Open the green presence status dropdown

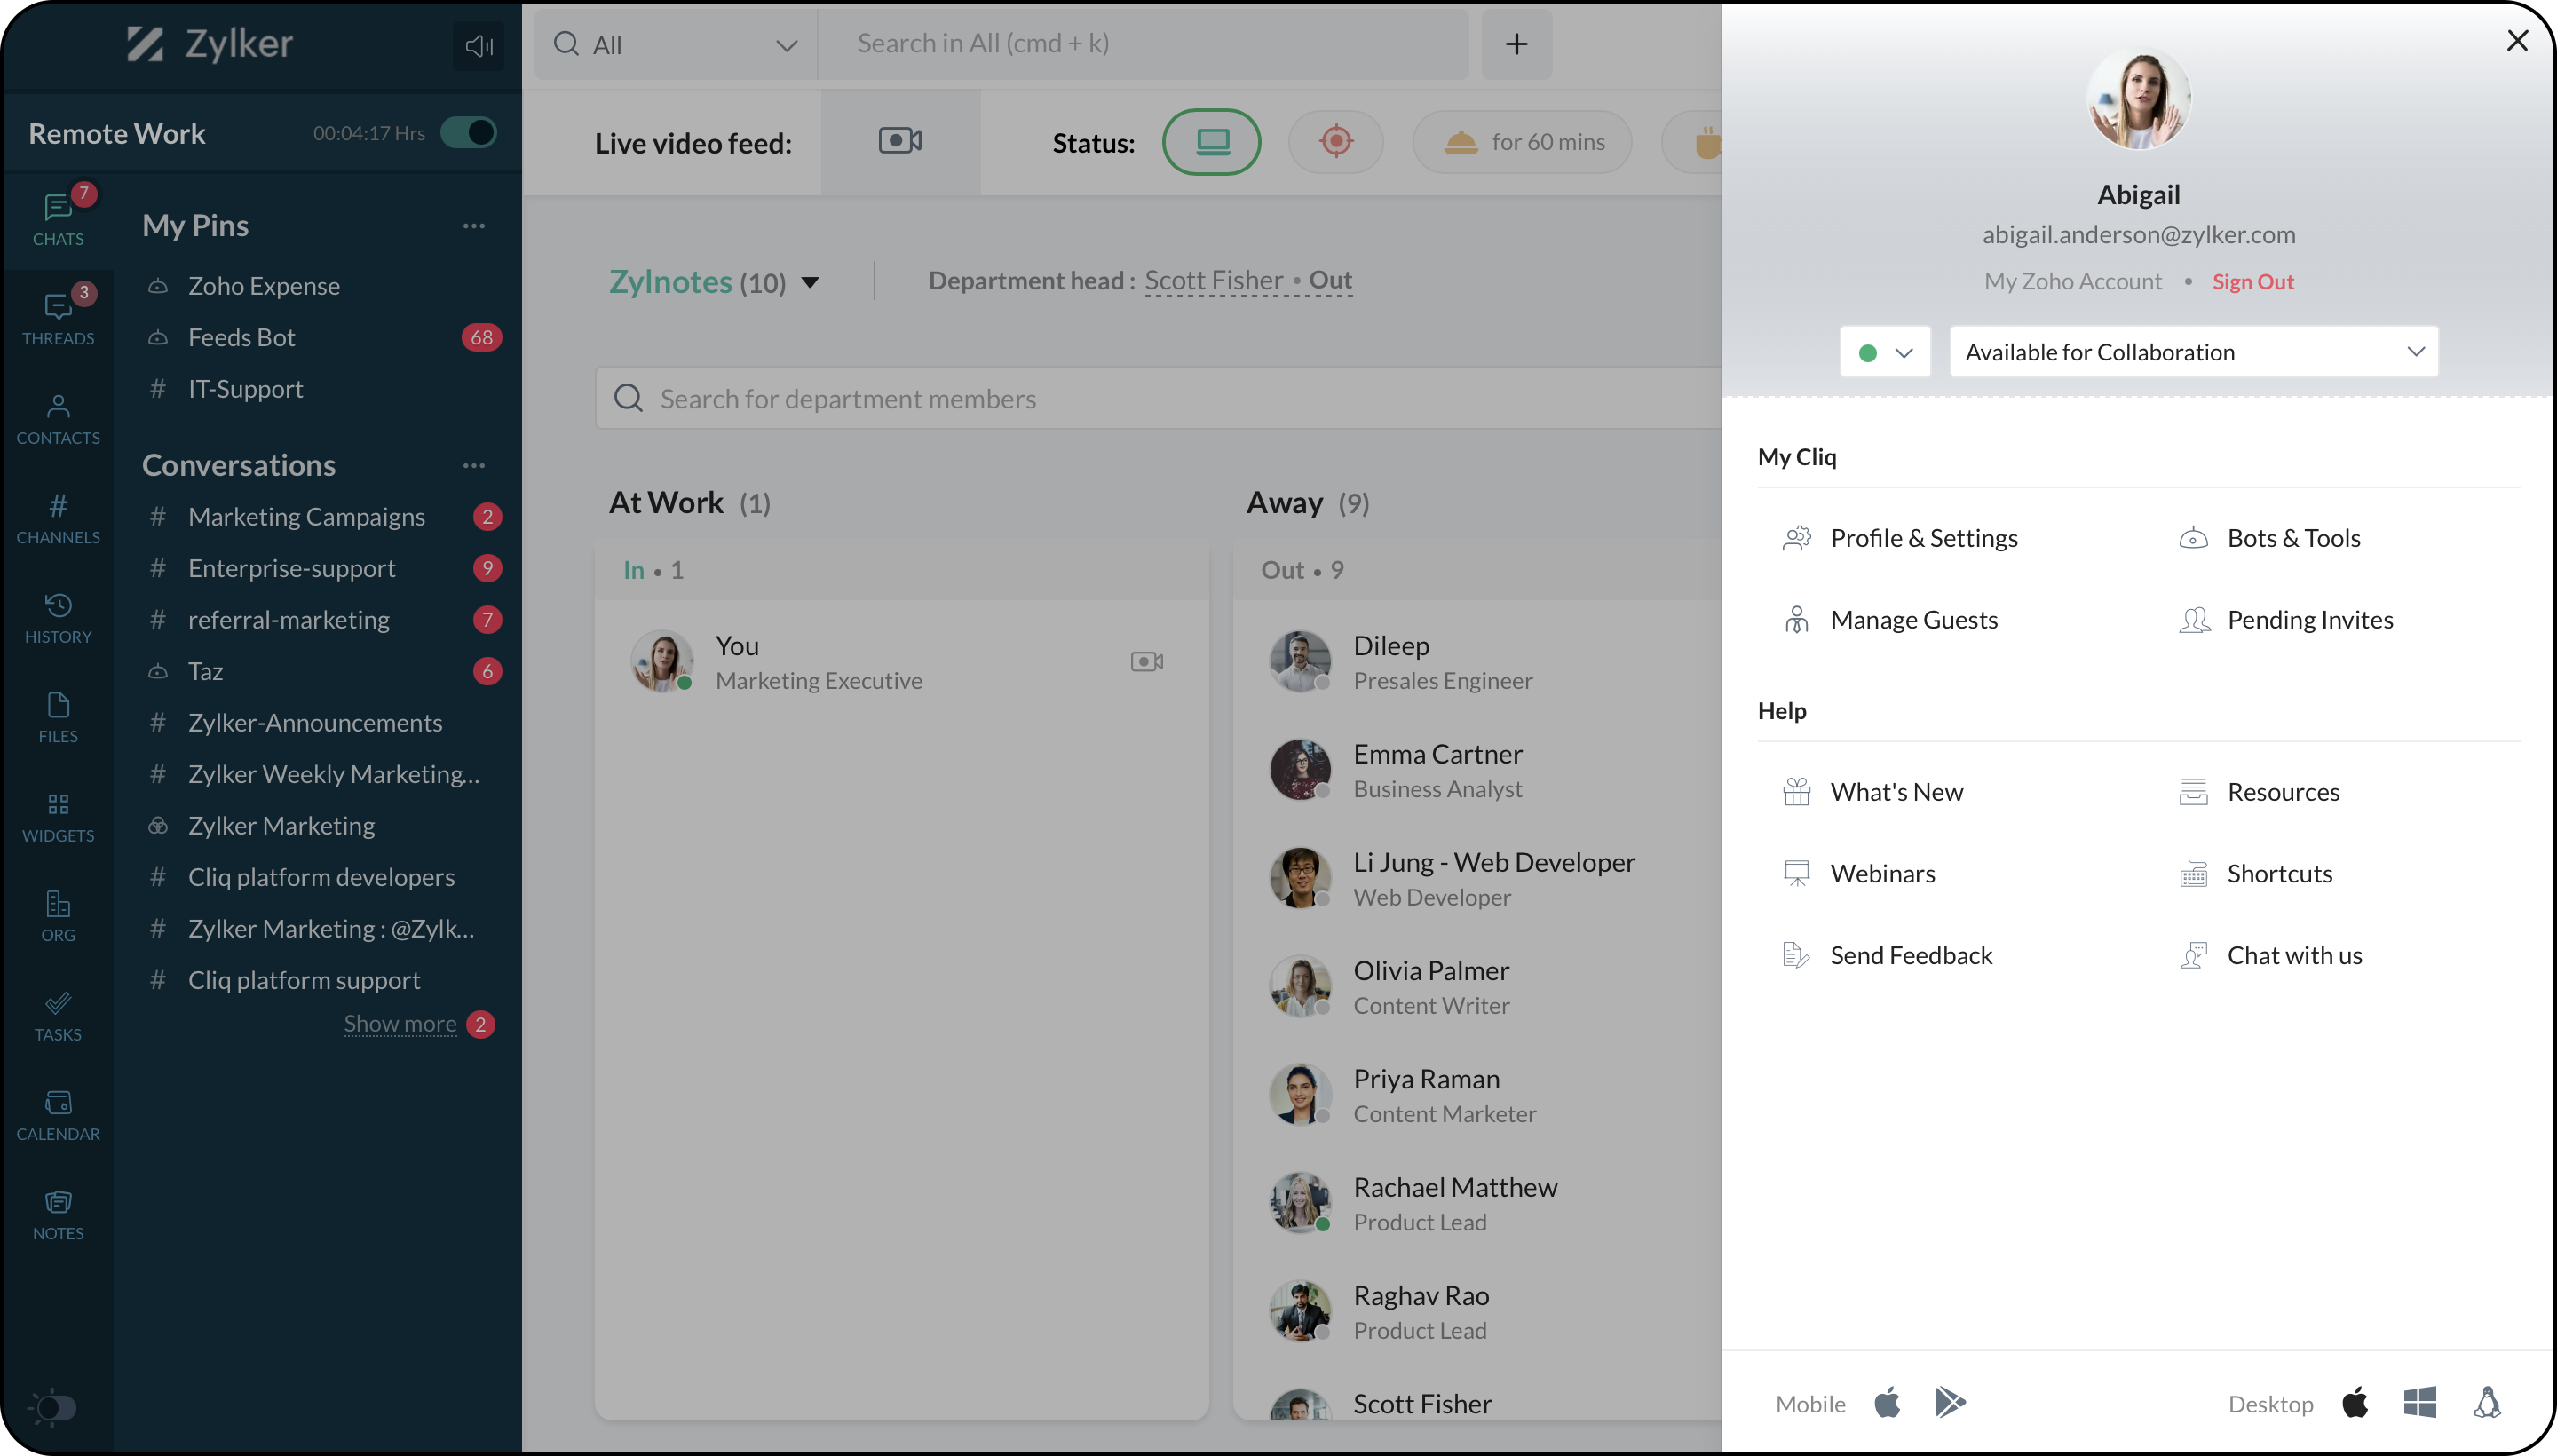(x=1885, y=352)
